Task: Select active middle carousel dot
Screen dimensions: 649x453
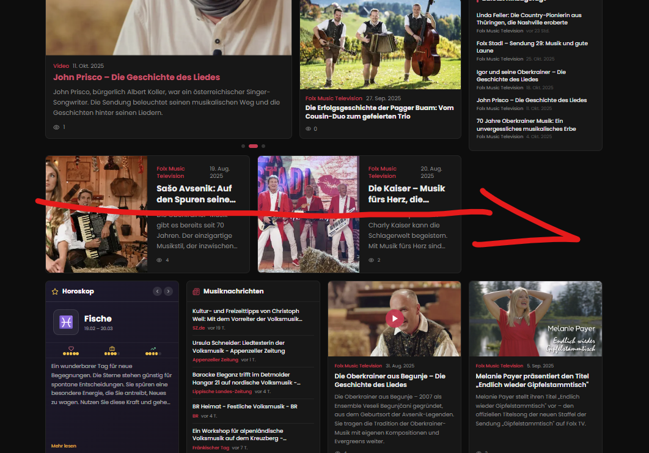Action: 254,146
